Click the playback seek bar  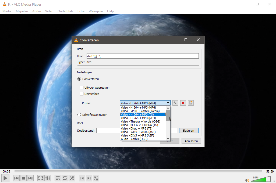click(x=138, y=171)
